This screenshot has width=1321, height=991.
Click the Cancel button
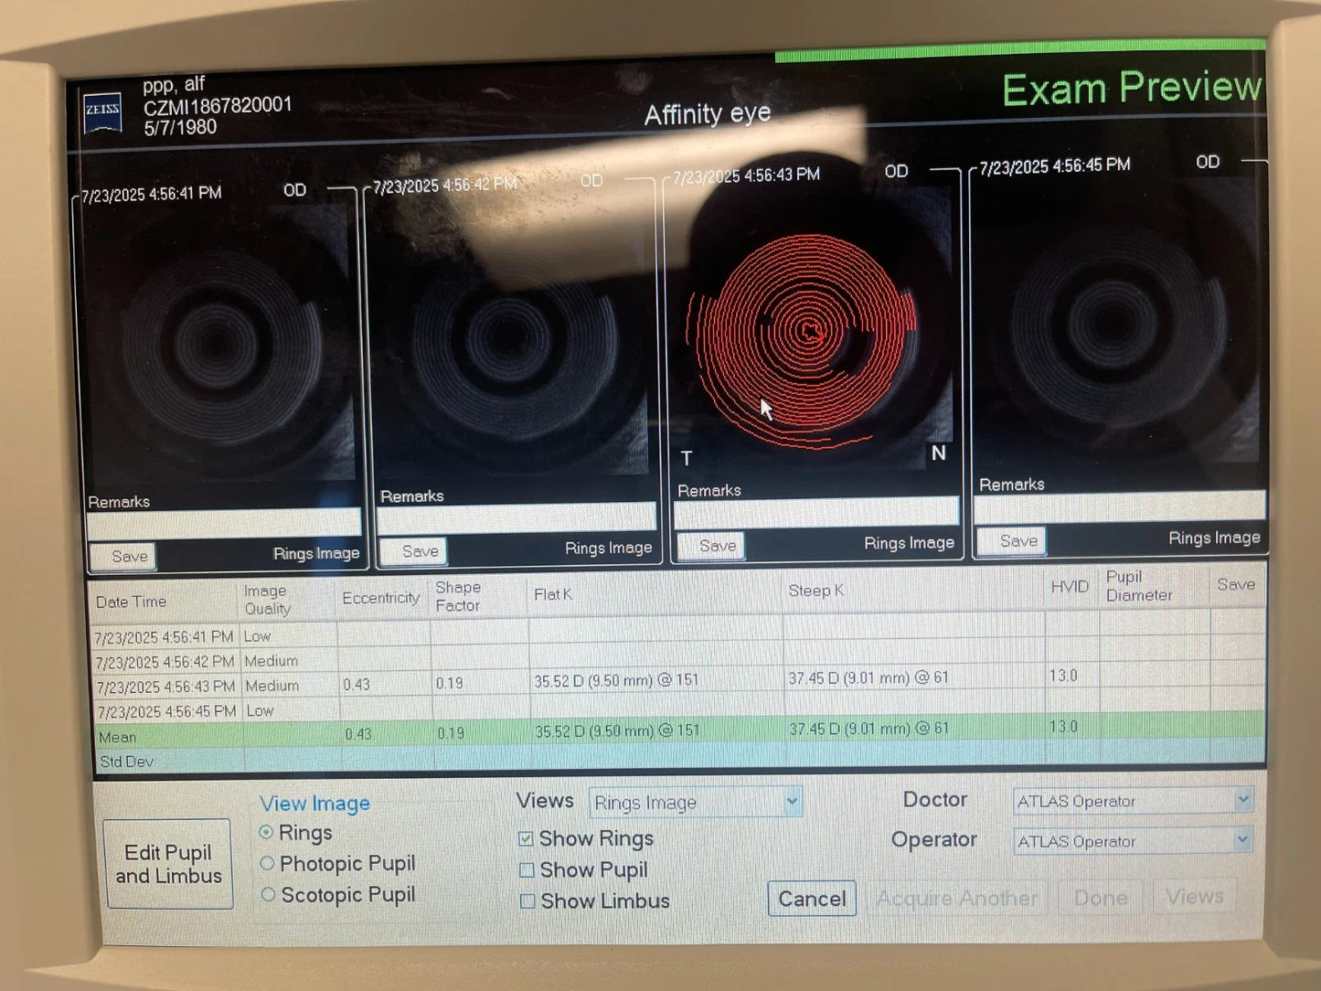(x=812, y=899)
